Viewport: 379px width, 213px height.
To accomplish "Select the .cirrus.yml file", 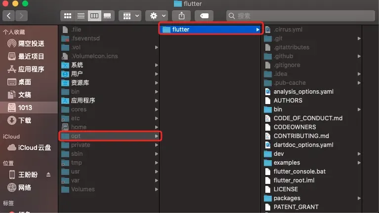I will point(312,30).
